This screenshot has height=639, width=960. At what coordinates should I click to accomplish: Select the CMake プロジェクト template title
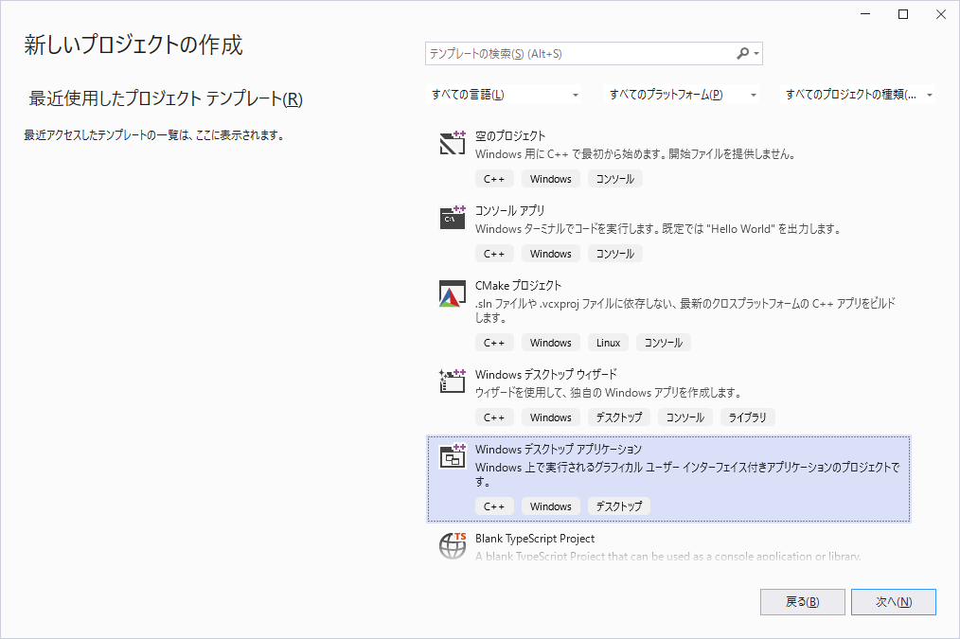coord(518,285)
